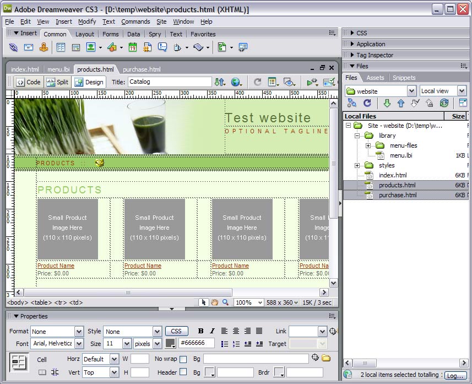Open the cell Bg color swatch
The width and height of the screenshot is (472, 384).
click(209, 372)
